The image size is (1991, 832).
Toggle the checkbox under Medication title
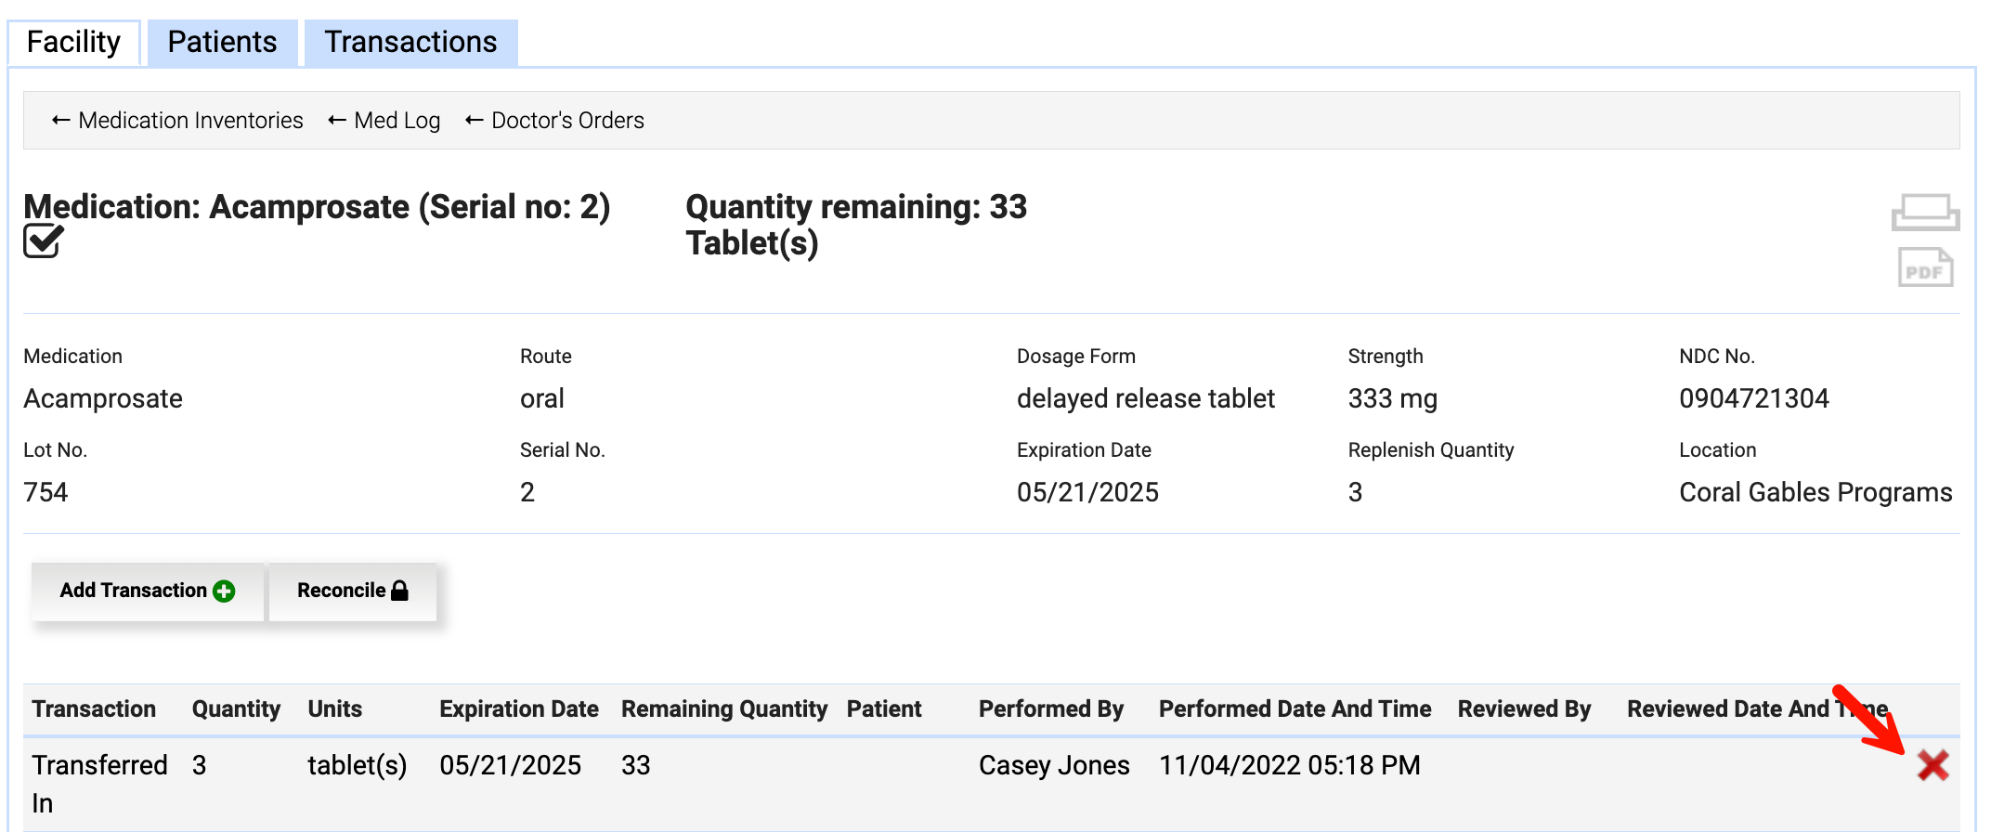click(43, 241)
